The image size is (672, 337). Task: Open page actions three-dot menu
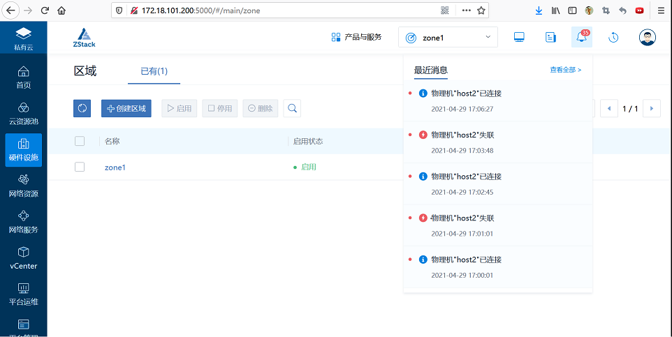pos(467,10)
